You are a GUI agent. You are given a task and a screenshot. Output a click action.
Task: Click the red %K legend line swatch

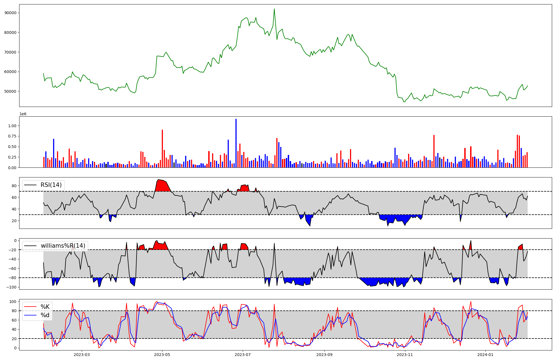tap(31, 307)
